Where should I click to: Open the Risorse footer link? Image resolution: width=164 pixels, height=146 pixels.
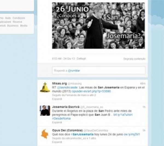coord(17,22)
